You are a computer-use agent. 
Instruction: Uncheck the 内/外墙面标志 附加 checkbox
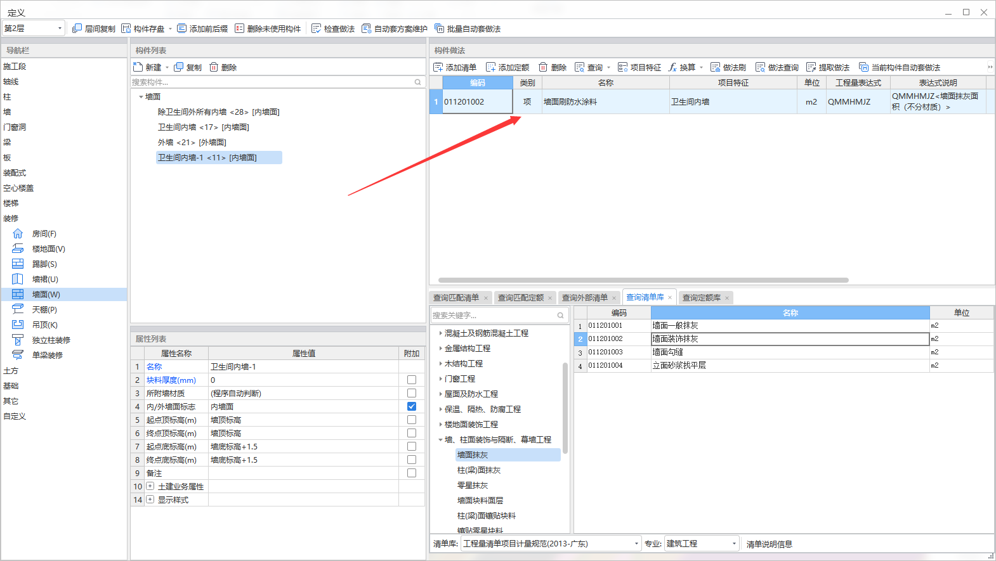point(412,406)
